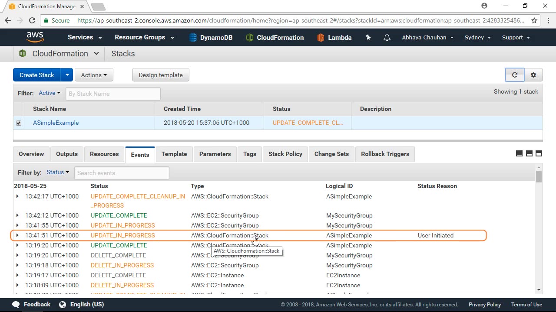Switch to the Change Sets tab

pos(331,154)
